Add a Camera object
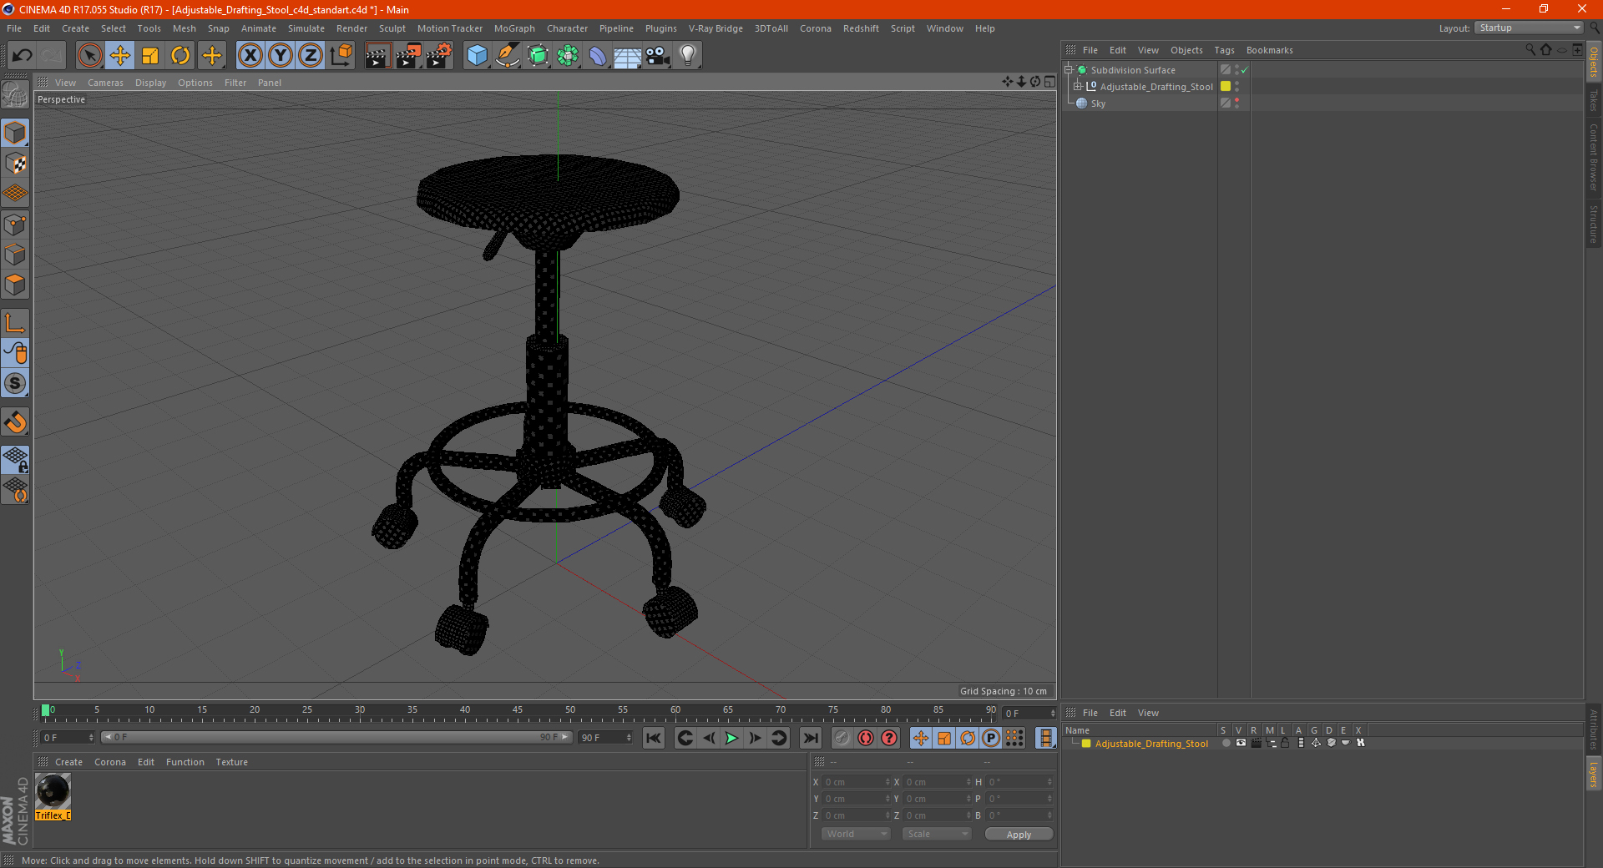 [658, 56]
